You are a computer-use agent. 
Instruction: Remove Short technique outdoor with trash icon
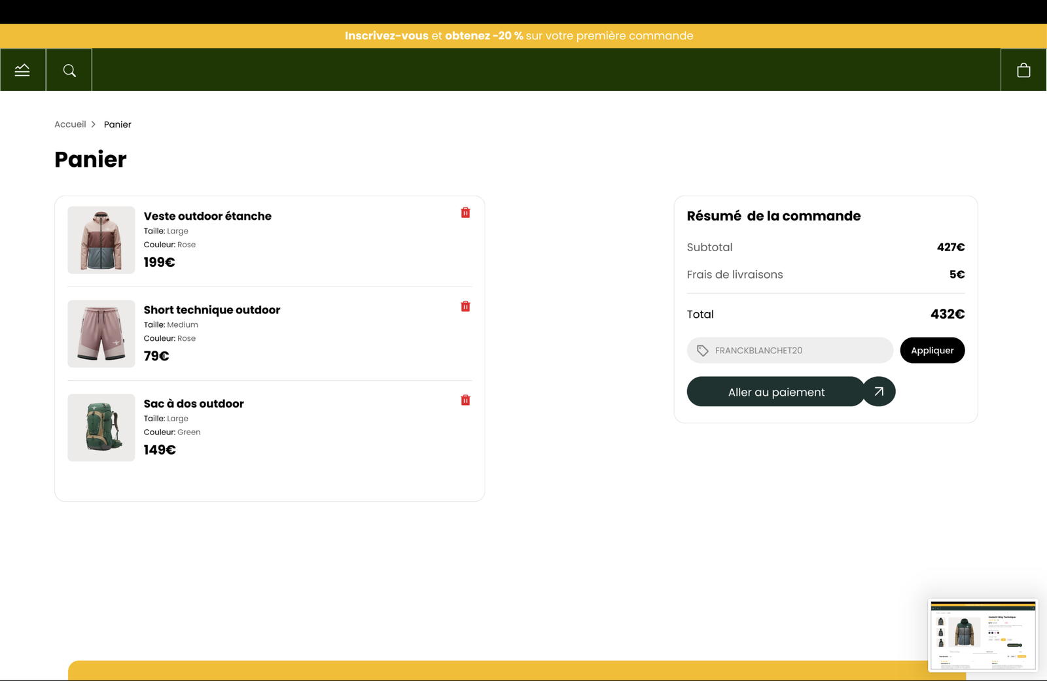click(465, 306)
